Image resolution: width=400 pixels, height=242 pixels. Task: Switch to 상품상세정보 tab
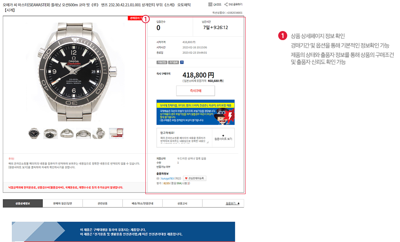tap(23, 203)
